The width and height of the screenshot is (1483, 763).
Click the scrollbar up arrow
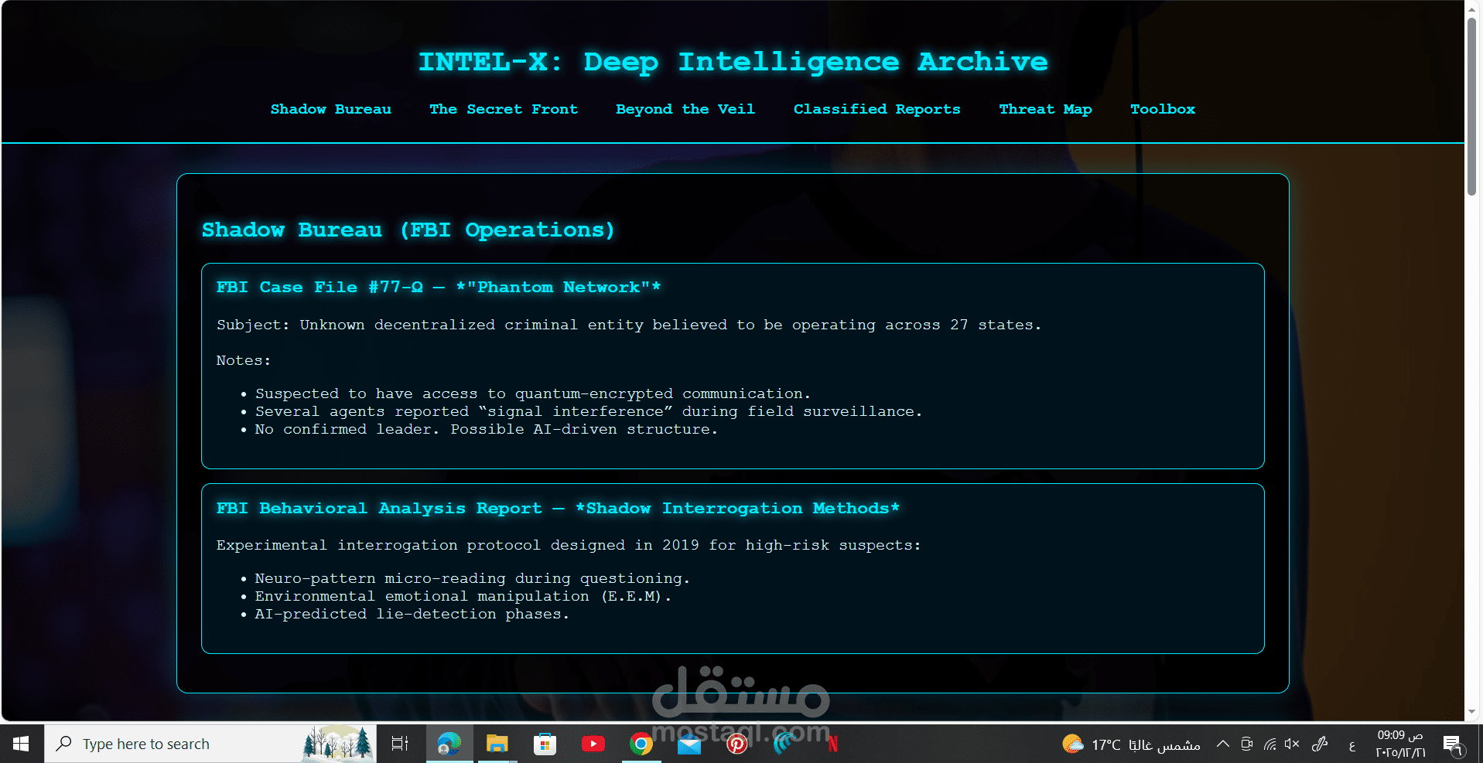(1472, 8)
